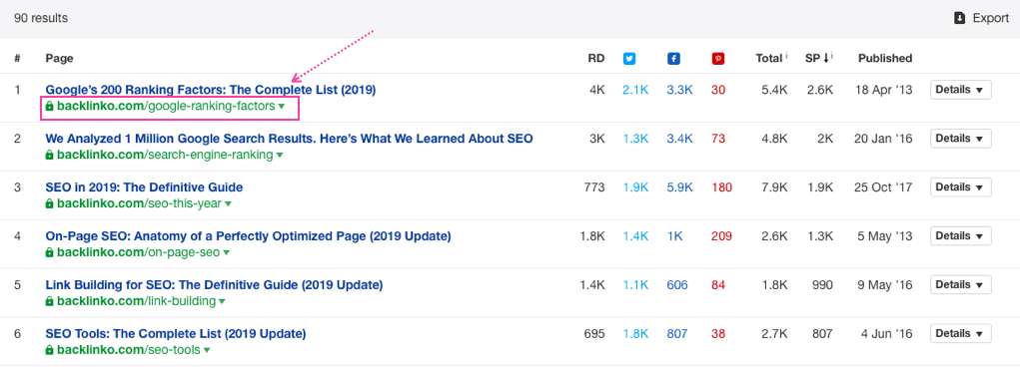
Task: Click lock icon beside seo-tools URL
Action: pyautogui.click(x=49, y=350)
